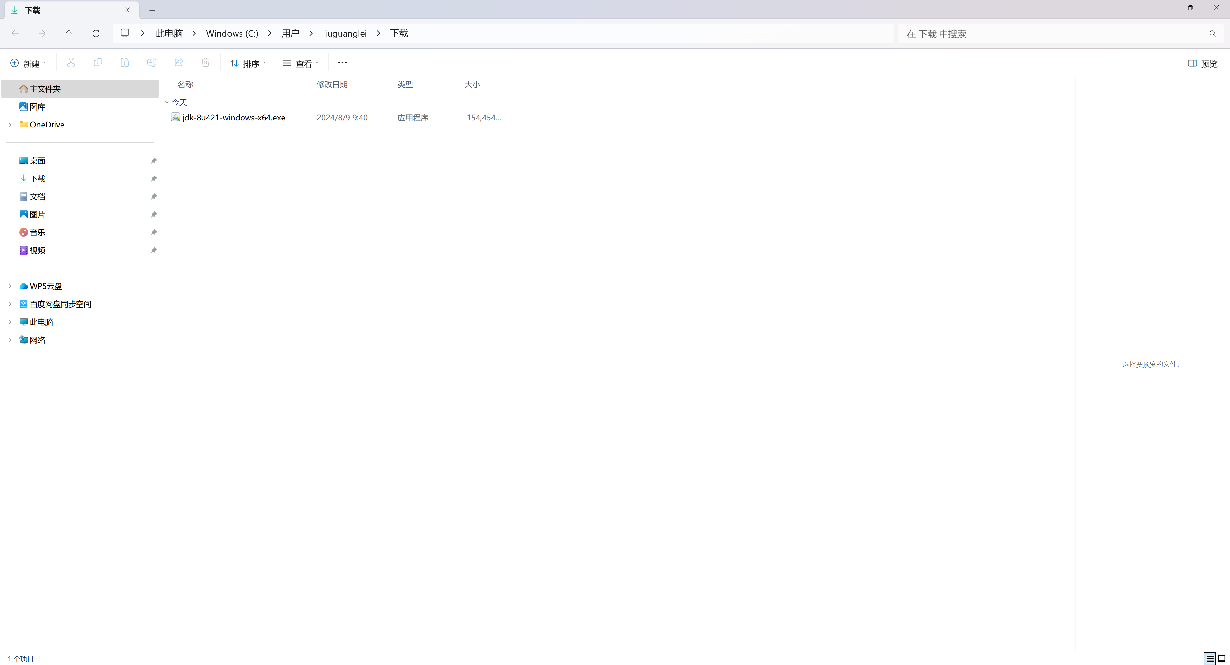Click the refresh icon in the navigation bar

(95, 33)
